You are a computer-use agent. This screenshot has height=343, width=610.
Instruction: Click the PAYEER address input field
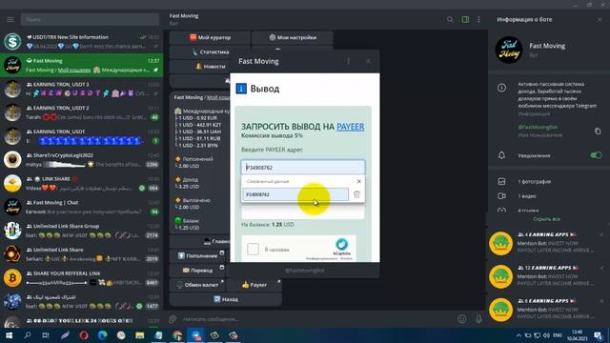tap(303, 168)
